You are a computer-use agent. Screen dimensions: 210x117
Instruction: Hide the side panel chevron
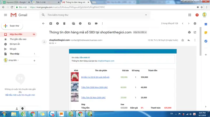point(206,107)
